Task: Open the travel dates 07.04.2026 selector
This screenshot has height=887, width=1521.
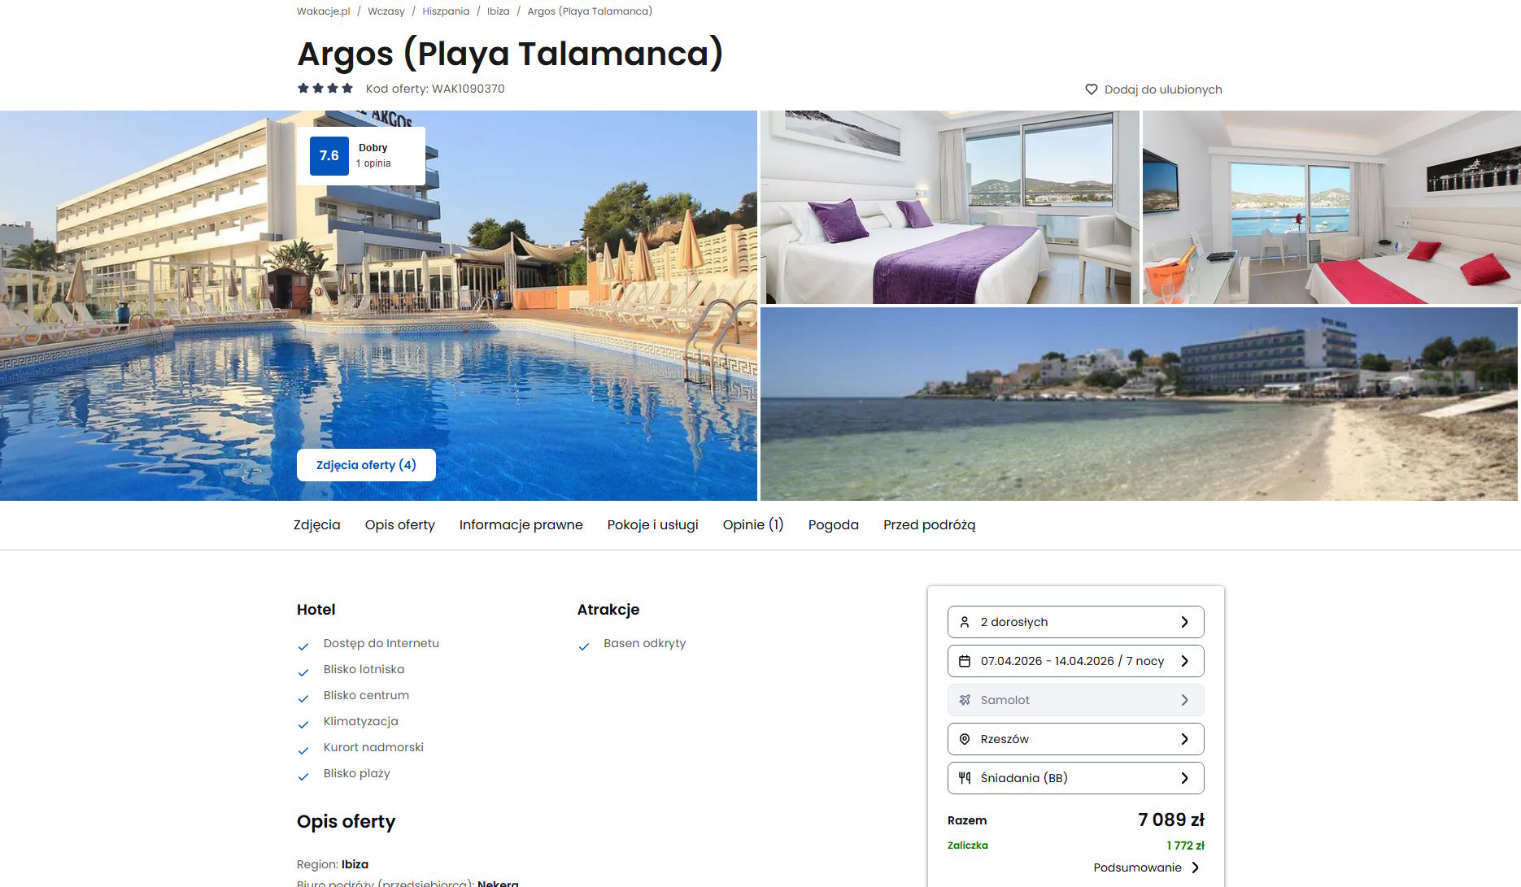Action: tap(1076, 661)
